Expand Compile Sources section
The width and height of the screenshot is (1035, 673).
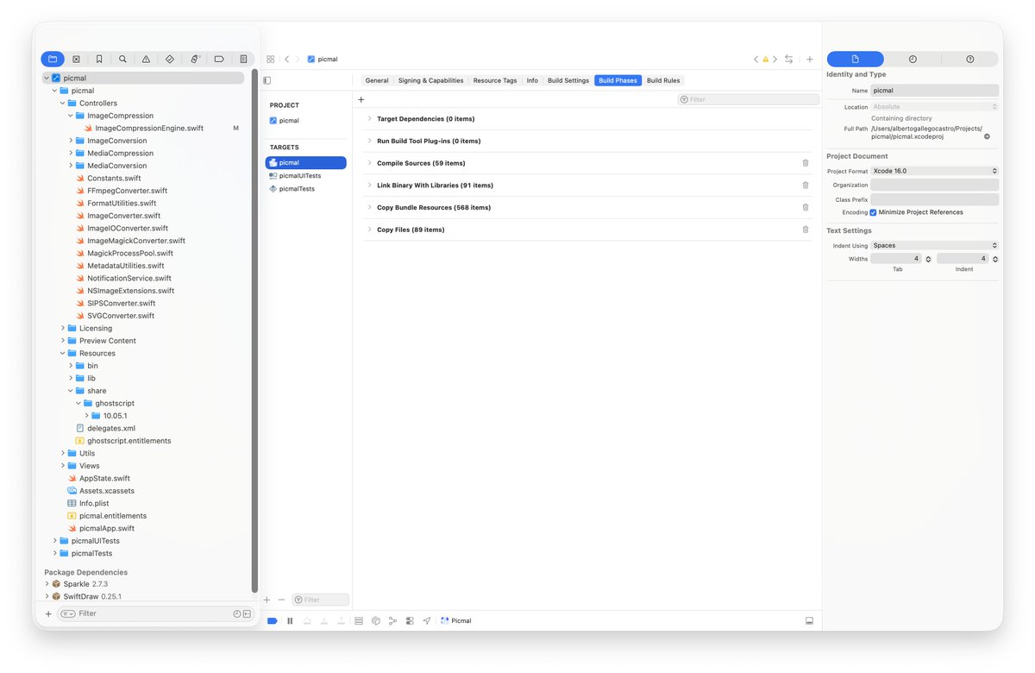coord(370,163)
